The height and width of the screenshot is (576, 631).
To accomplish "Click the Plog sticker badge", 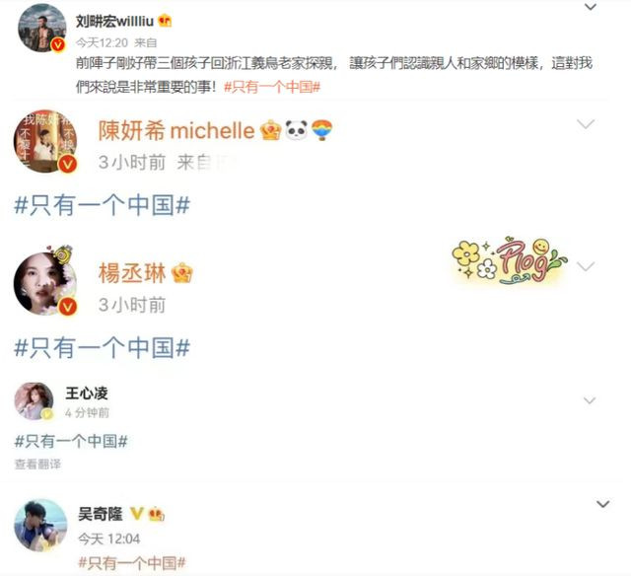I will tap(510, 261).
